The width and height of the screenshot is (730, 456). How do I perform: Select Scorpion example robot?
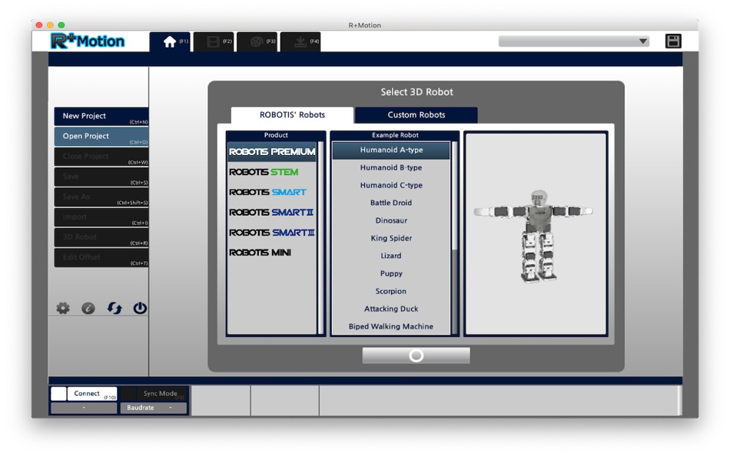tap(391, 291)
